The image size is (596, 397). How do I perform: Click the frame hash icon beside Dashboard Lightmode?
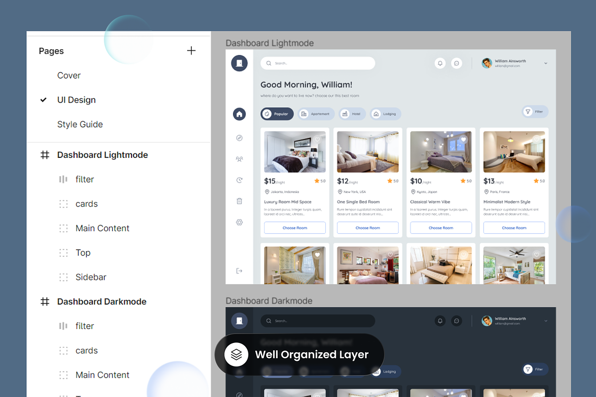(x=45, y=155)
